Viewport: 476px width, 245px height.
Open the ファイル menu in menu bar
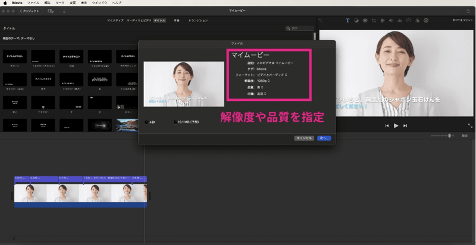pos(33,3)
